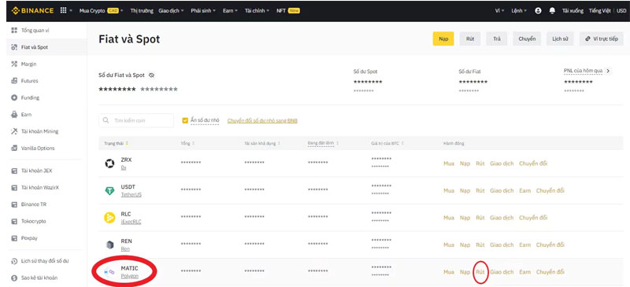The height and width of the screenshot is (287, 630).
Task: Click the Tổng quan ví sidebar icon
Action: pos(14,30)
